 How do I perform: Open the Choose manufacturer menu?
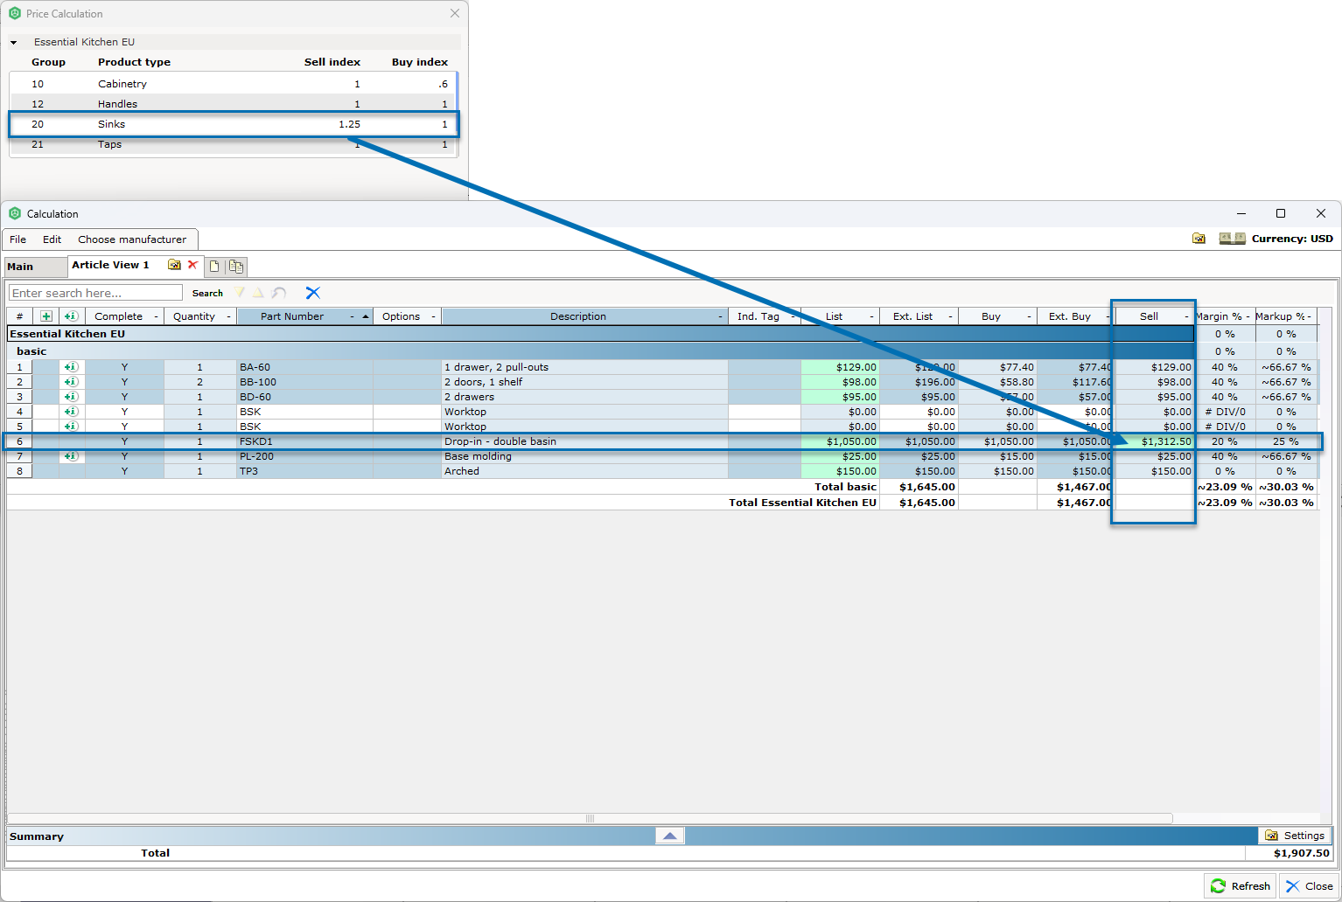coord(133,239)
